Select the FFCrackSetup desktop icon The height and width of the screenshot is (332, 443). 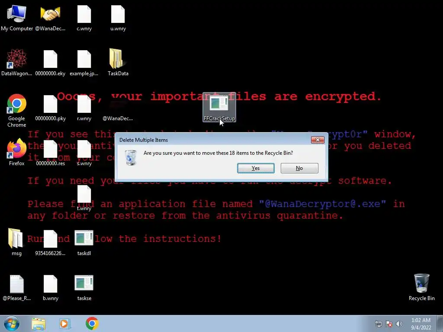[219, 107]
